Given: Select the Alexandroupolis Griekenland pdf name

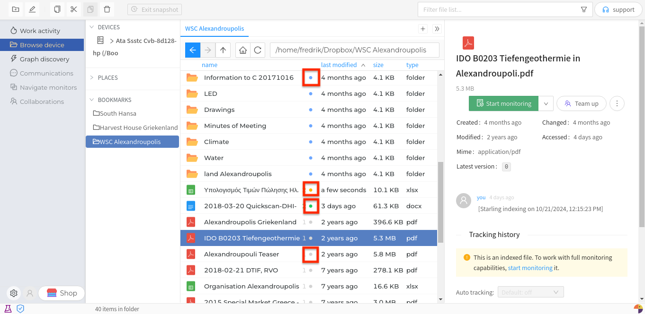Looking at the screenshot, I should click(x=250, y=222).
